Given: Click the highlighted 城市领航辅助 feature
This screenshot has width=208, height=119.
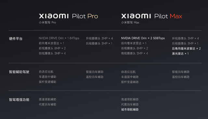Looking at the screenshot, I should 130,110.
